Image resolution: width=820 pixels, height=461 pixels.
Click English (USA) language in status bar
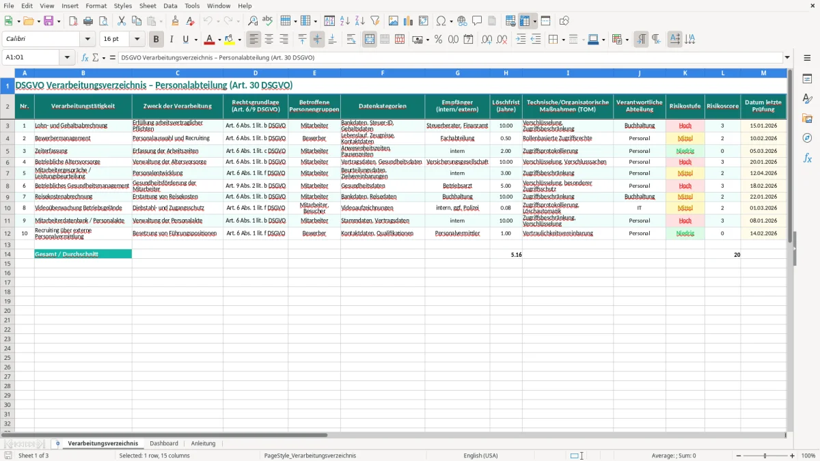click(480, 456)
